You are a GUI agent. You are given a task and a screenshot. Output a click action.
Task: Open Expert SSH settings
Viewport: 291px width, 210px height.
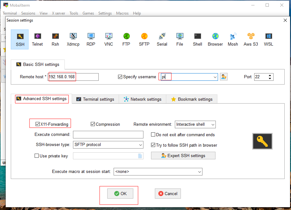tap(183, 156)
